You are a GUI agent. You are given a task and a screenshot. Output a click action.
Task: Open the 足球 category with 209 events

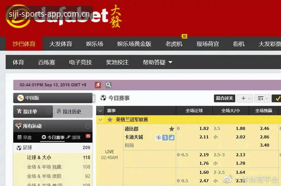click(x=53, y=148)
